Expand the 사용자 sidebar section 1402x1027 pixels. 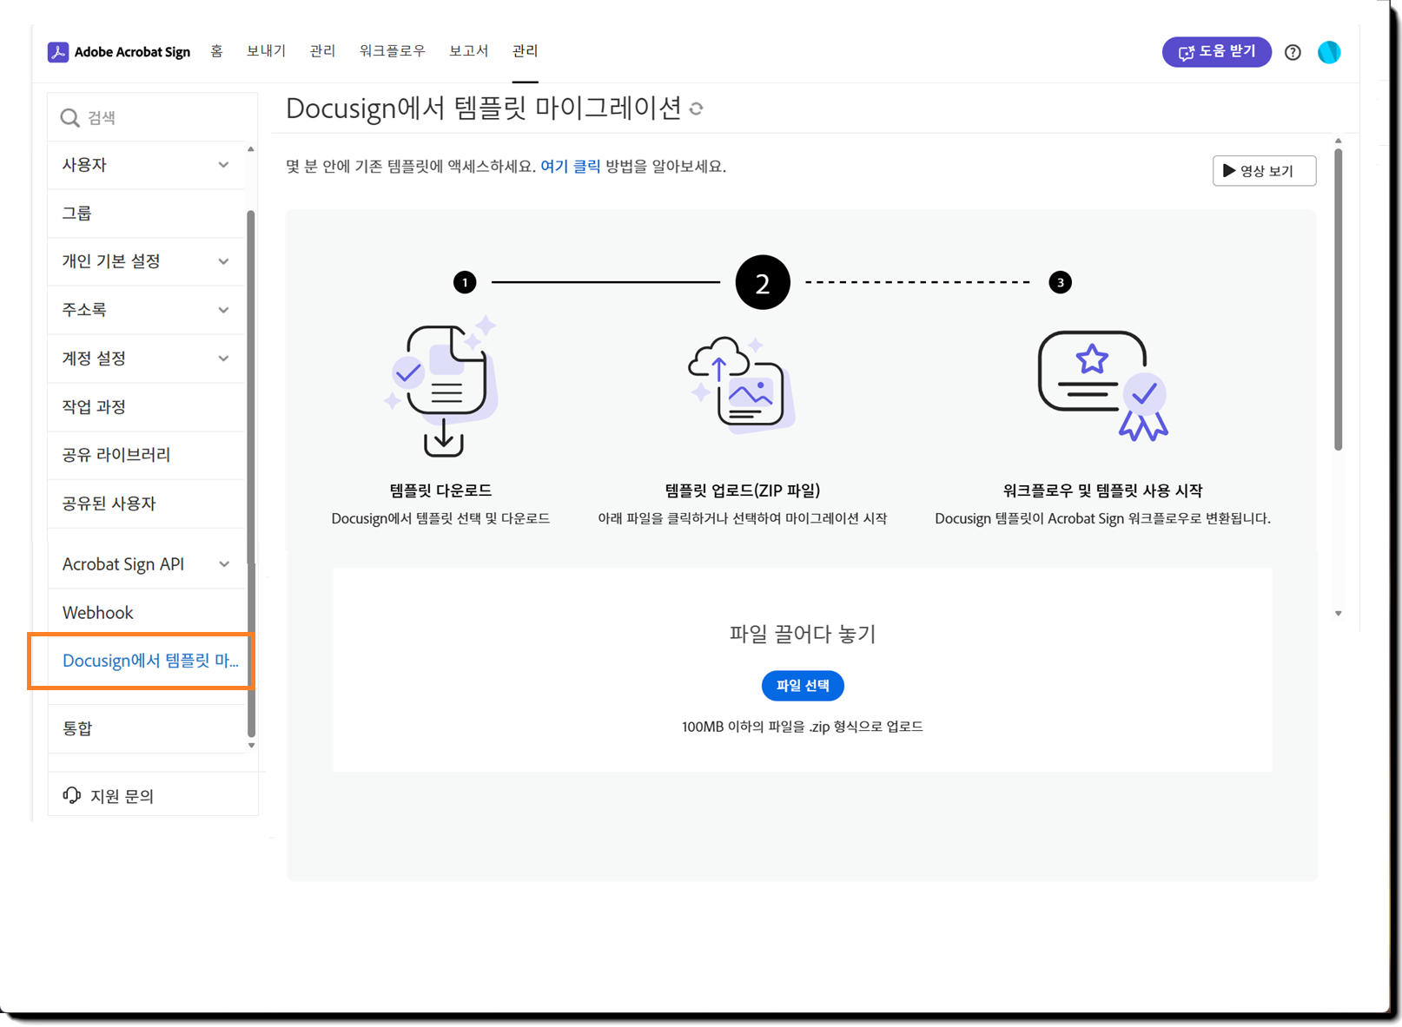tap(224, 164)
